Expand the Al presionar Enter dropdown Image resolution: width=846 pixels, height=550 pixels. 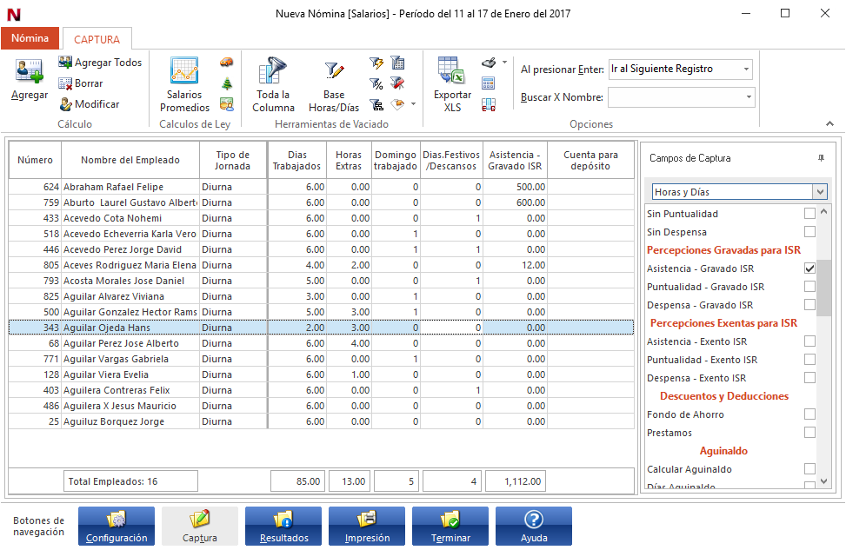point(746,70)
